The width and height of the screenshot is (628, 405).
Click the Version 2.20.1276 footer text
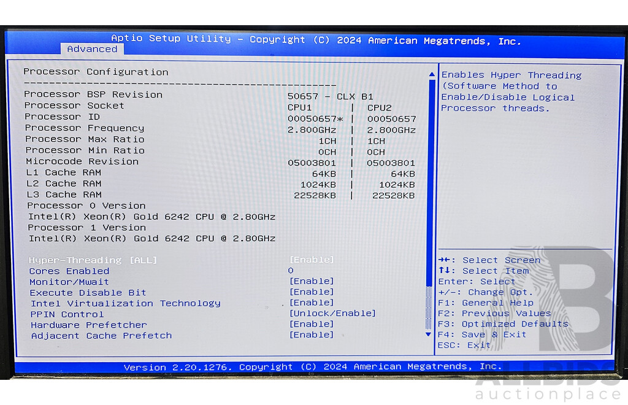pyautogui.click(x=312, y=366)
